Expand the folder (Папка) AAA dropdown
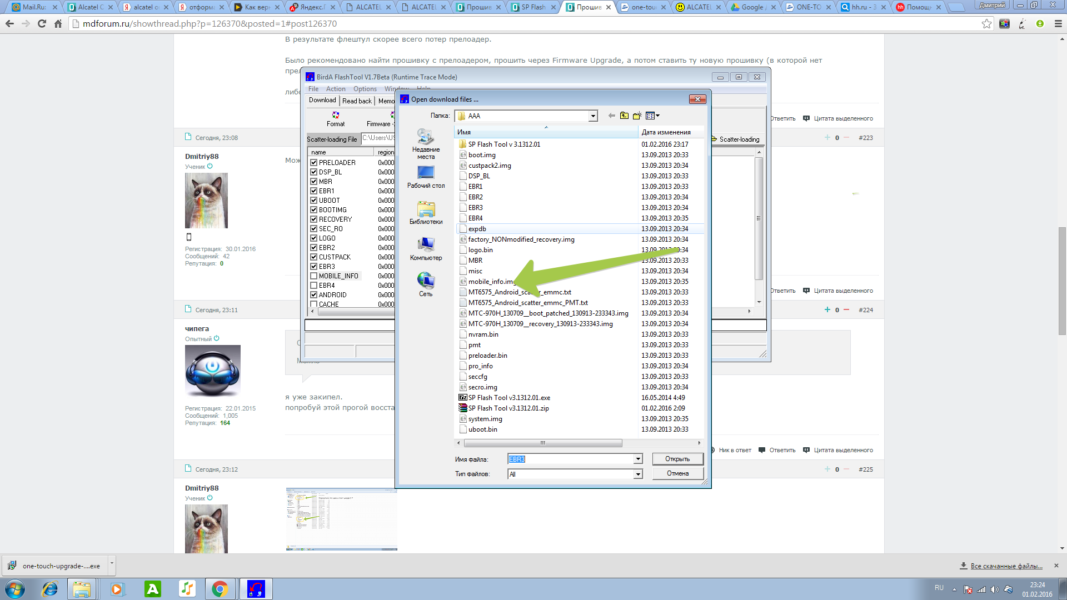 593,116
